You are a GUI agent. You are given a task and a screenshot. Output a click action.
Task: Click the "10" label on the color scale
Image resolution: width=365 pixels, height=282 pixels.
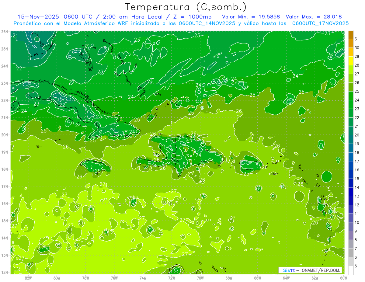357,222
